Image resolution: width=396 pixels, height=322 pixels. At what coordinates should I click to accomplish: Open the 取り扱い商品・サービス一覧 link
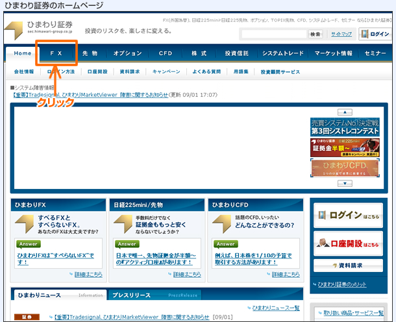pos(354,313)
